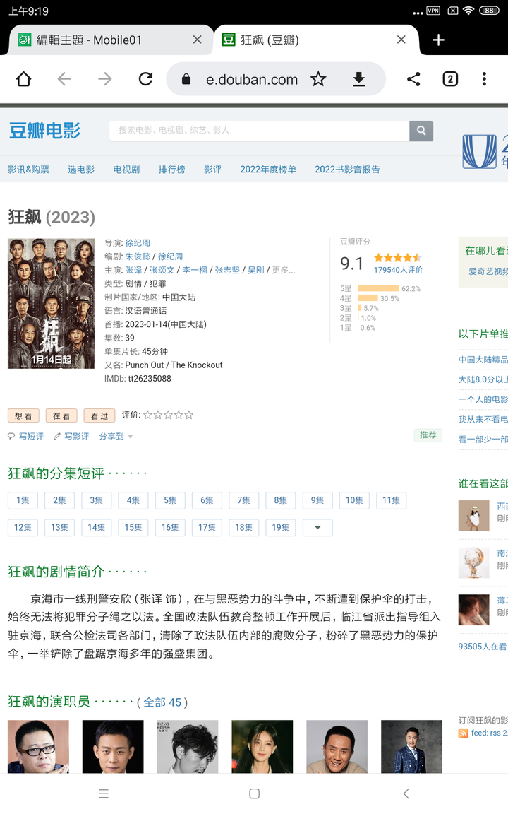Image resolution: width=508 pixels, height=814 pixels.
Task: Open episode 14集 short reviews
Action: (x=97, y=527)
